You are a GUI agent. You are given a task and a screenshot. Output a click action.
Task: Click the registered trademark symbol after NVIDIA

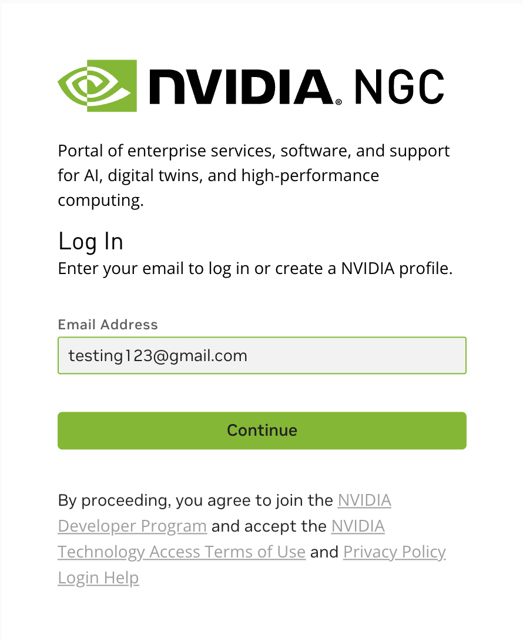tap(338, 102)
